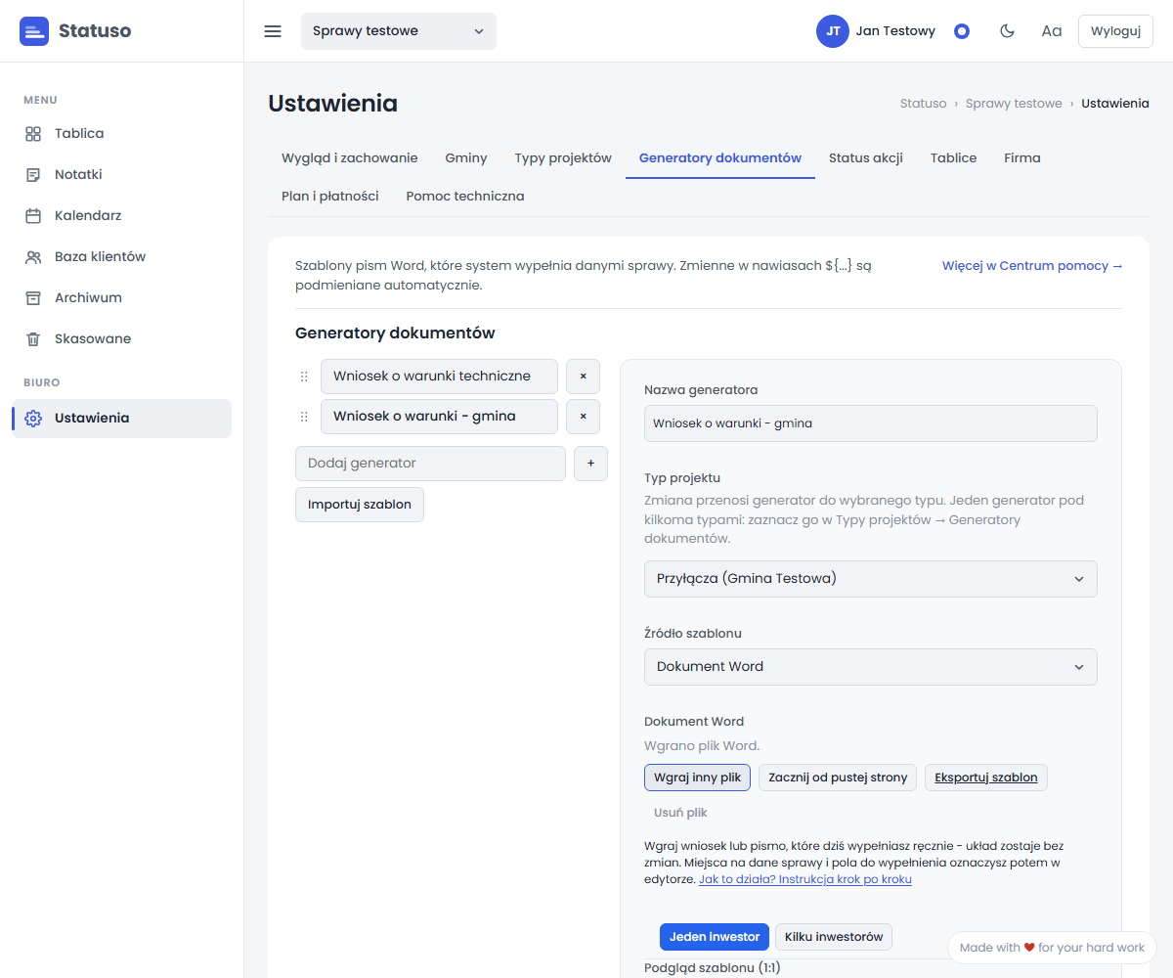Click Zacznij od pustej strony button
This screenshot has height=978, width=1173.
point(838,778)
